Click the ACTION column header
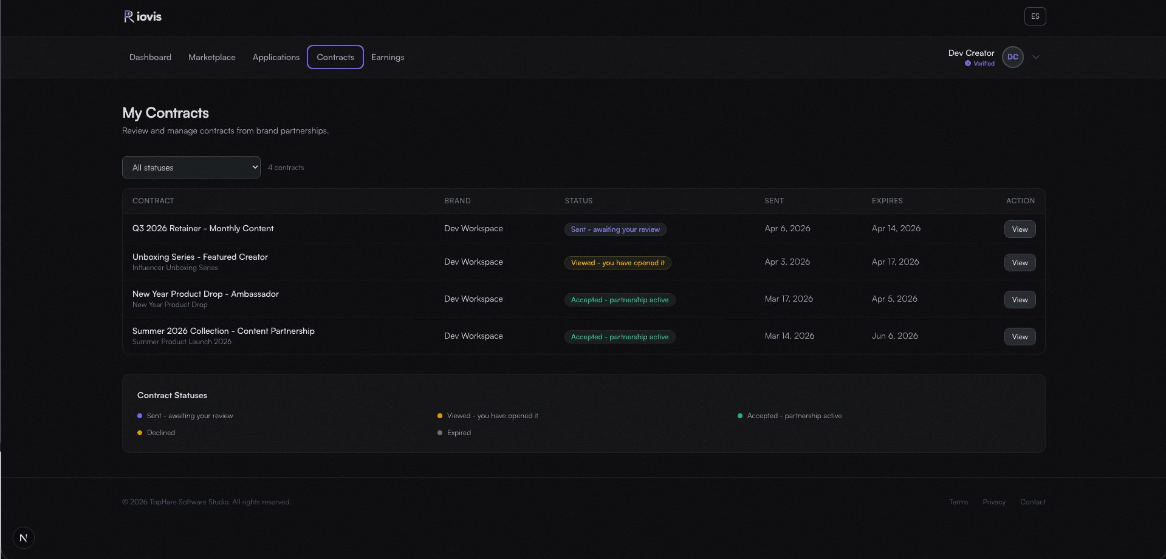This screenshot has height=559, width=1166. click(x=1020, y=201)
